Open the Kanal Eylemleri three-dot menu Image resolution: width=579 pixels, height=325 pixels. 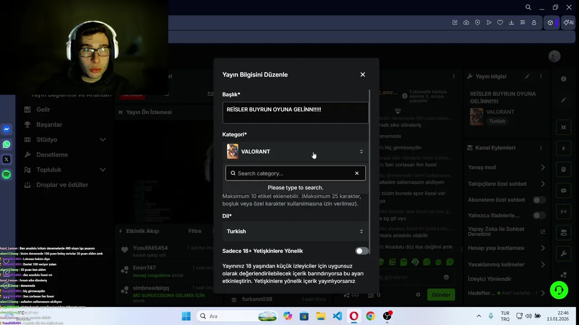(x=541, y=148)
